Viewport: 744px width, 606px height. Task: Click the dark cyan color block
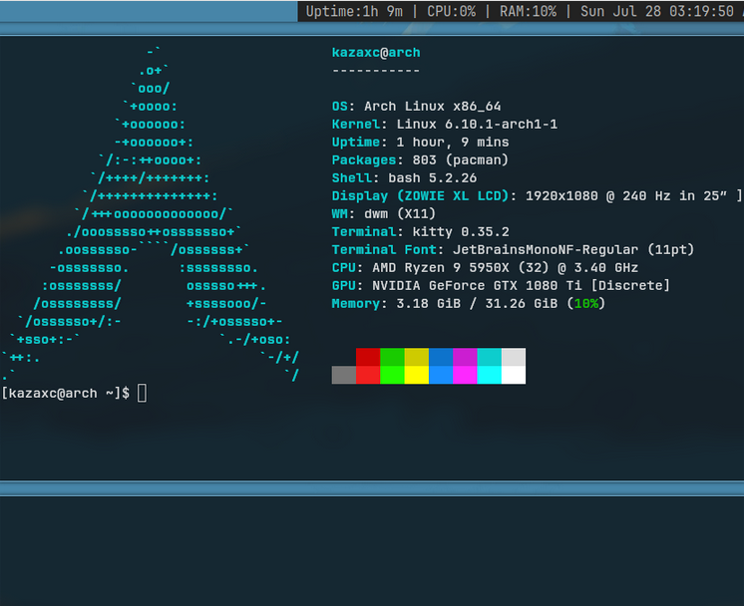pos(490,357)
